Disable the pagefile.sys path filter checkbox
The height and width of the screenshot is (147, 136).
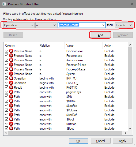6,92
